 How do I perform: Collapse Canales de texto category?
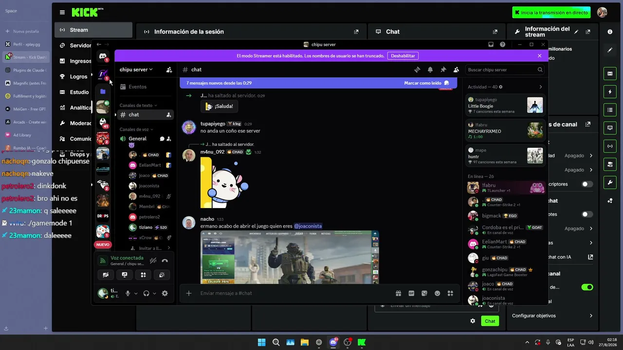pyautogui.click(x=138, y=105)
